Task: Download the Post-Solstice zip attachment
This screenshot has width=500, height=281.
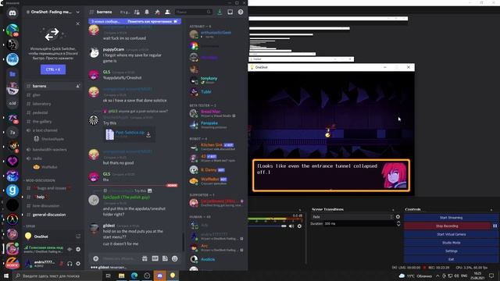Action: (x=148, y=135)
